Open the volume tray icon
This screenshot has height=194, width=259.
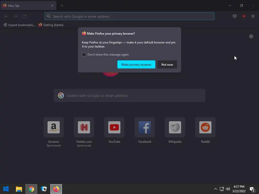[228, 189]
